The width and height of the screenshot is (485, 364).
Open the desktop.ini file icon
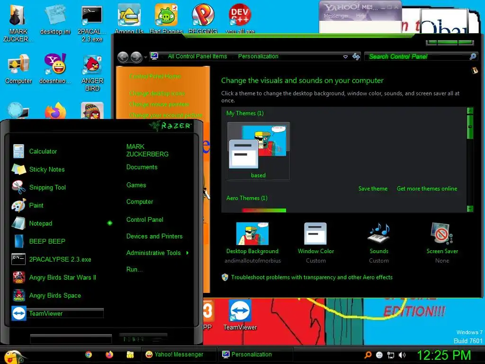55,20
